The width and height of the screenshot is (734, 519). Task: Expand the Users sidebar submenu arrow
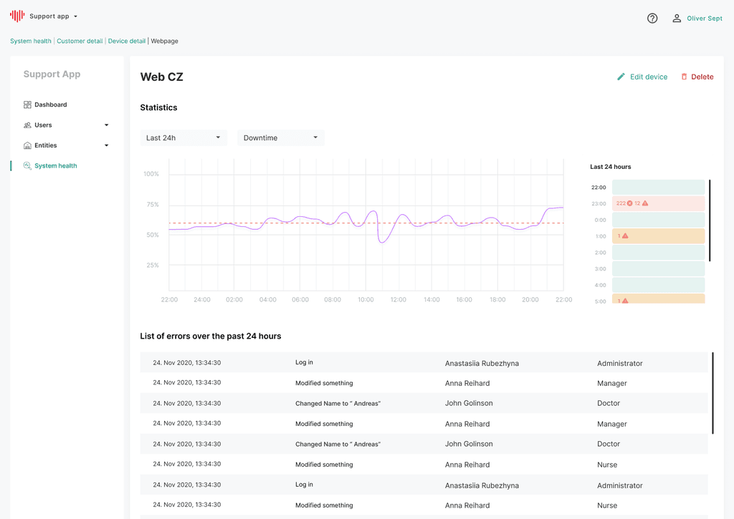pos(106,125)
